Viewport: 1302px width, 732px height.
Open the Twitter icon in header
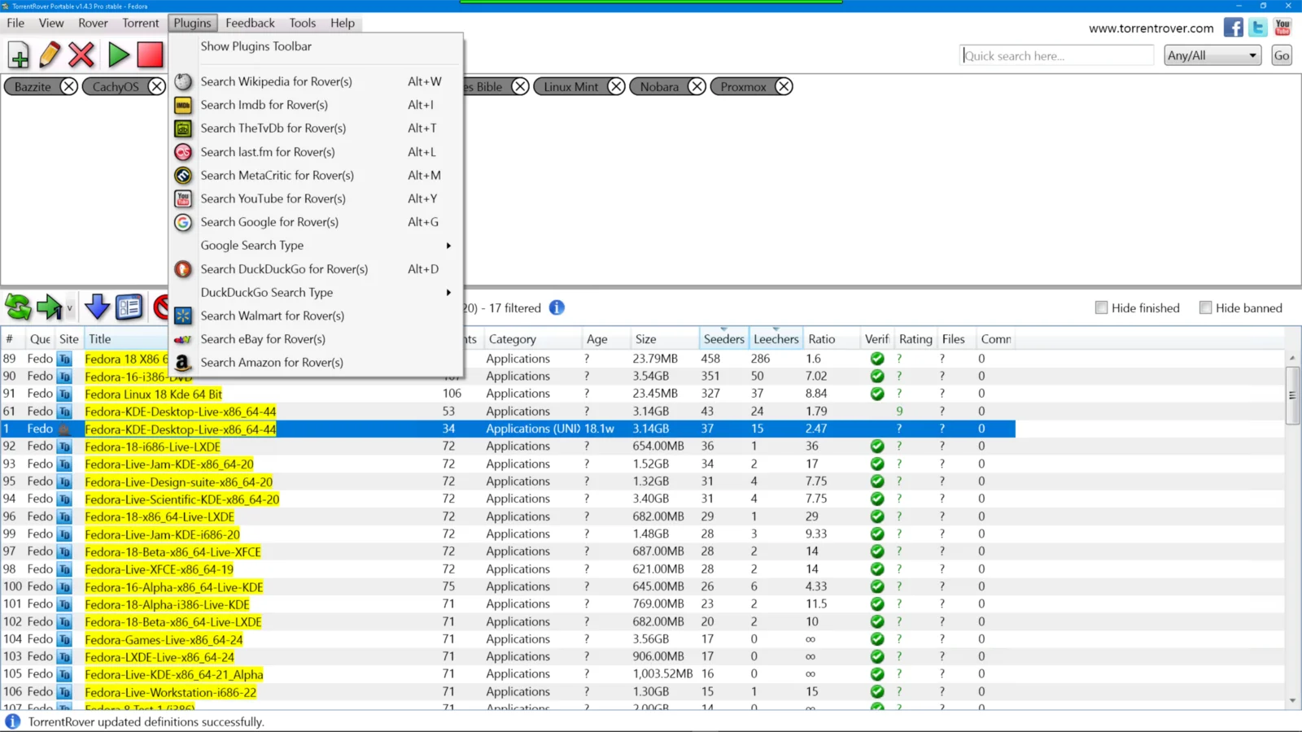click(x=1258, y=28)
